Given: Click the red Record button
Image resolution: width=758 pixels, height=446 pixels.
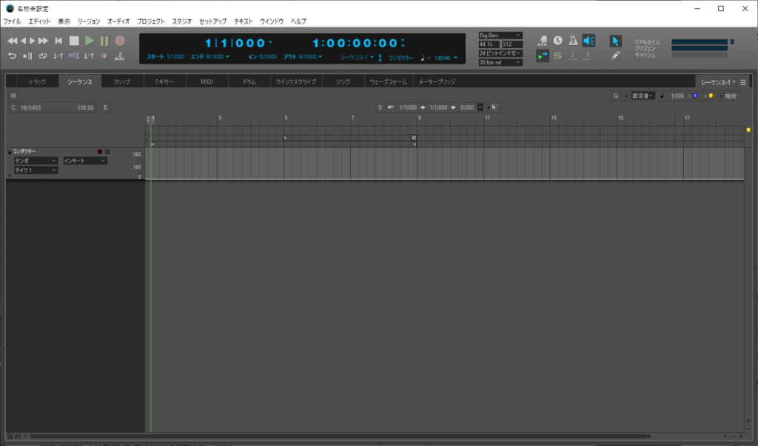Looking at the screenshot, I should pos(120,41).
